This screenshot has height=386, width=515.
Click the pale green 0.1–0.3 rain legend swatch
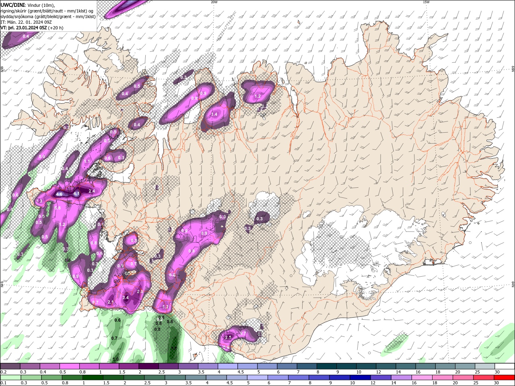10,378
